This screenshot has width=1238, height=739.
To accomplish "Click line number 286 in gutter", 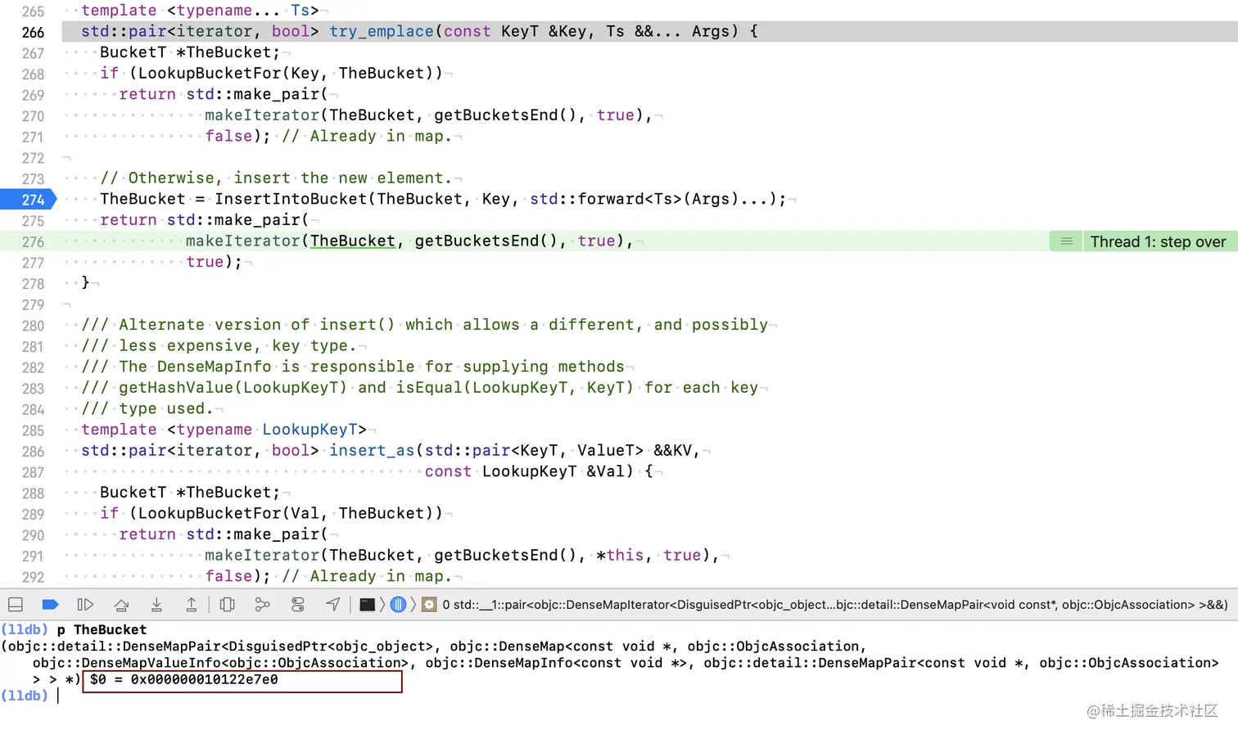I will click(x=33, y=451).
